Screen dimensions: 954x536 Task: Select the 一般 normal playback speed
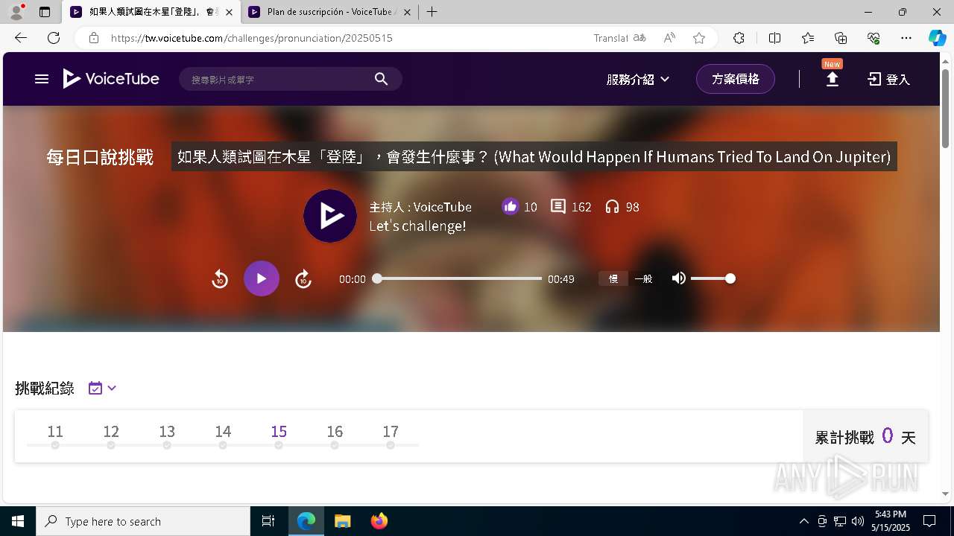point(643,278)
